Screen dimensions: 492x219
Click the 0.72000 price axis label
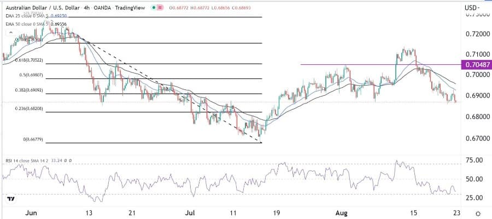click(477, 33)
